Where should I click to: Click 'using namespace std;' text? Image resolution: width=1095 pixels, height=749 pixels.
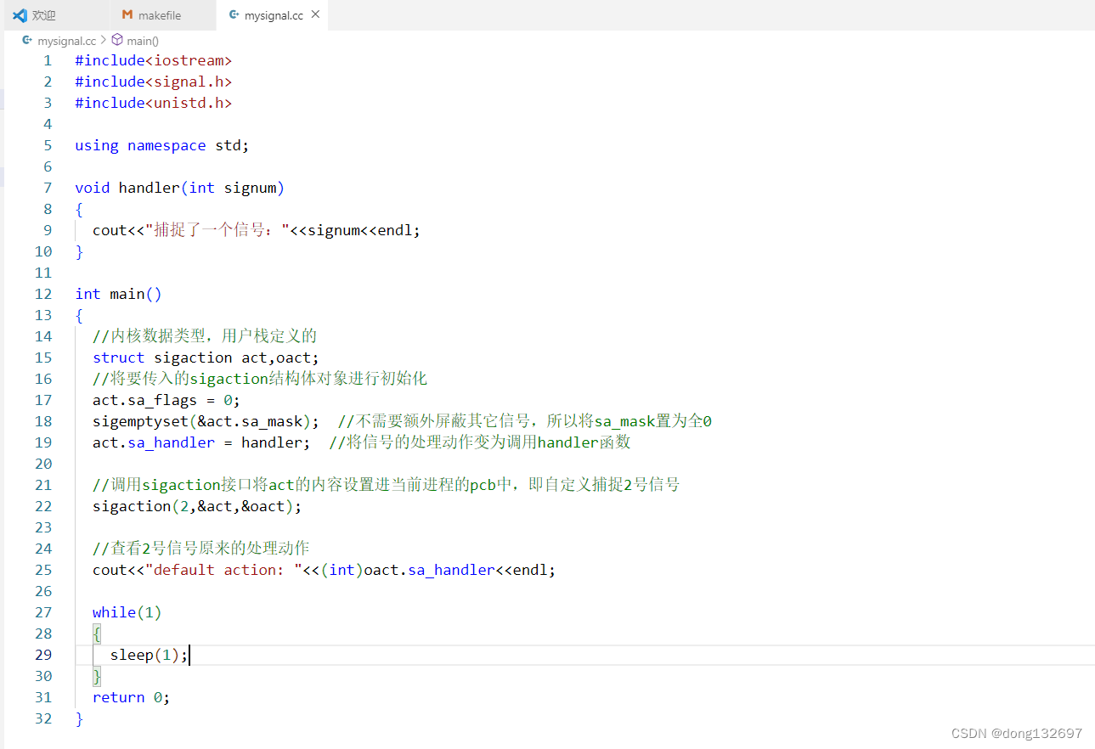click(162, 145)
